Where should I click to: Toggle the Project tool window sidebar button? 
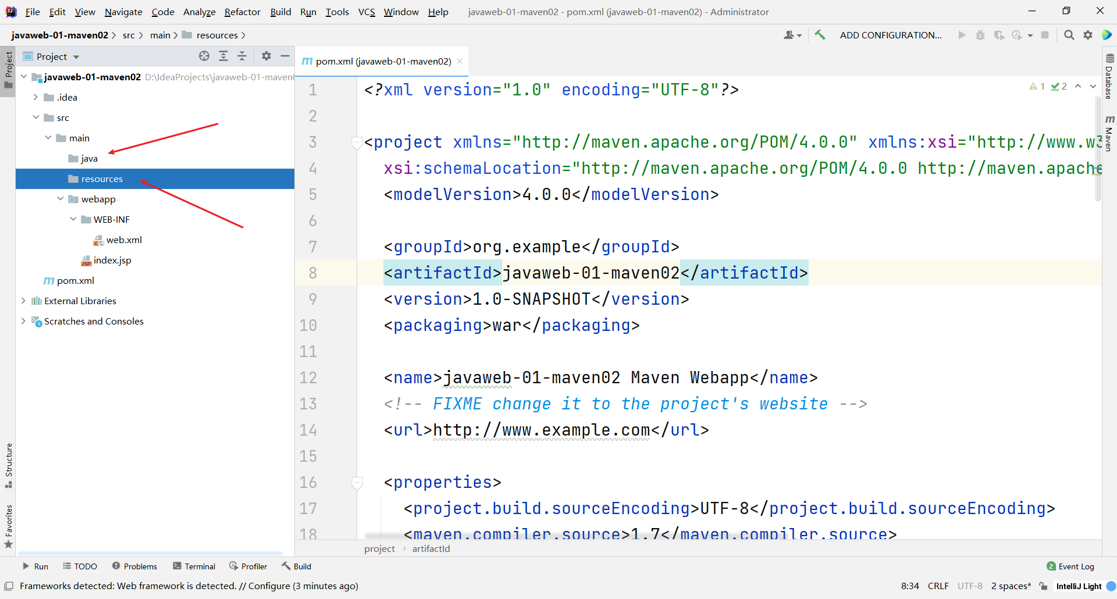pos(8,70)
